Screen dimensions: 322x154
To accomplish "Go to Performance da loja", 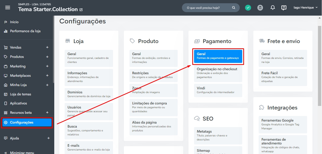I will pyautogui.click(x=25, y=31).
